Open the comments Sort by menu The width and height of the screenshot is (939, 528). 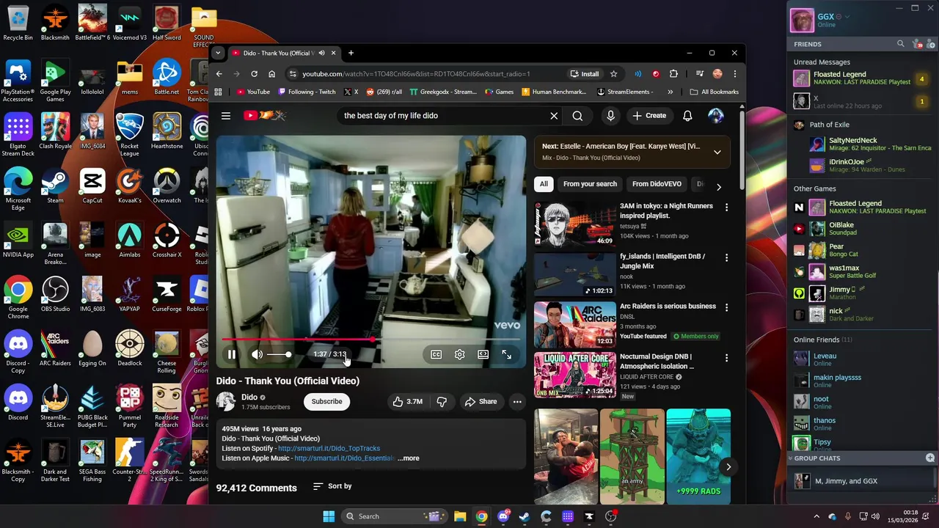332,486
